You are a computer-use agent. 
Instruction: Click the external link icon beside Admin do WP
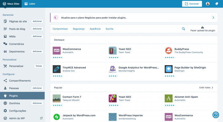tap(41, 118)
